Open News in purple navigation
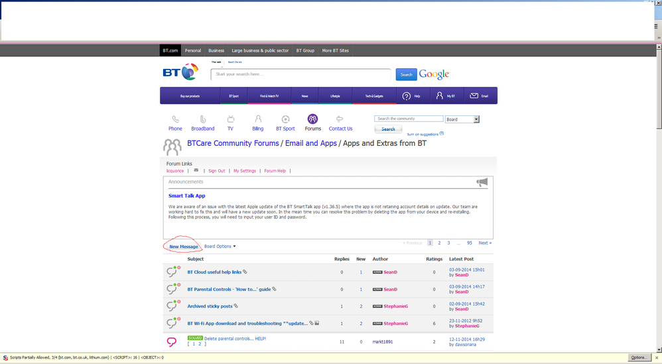662x364 pixels. tap(305, 95)
